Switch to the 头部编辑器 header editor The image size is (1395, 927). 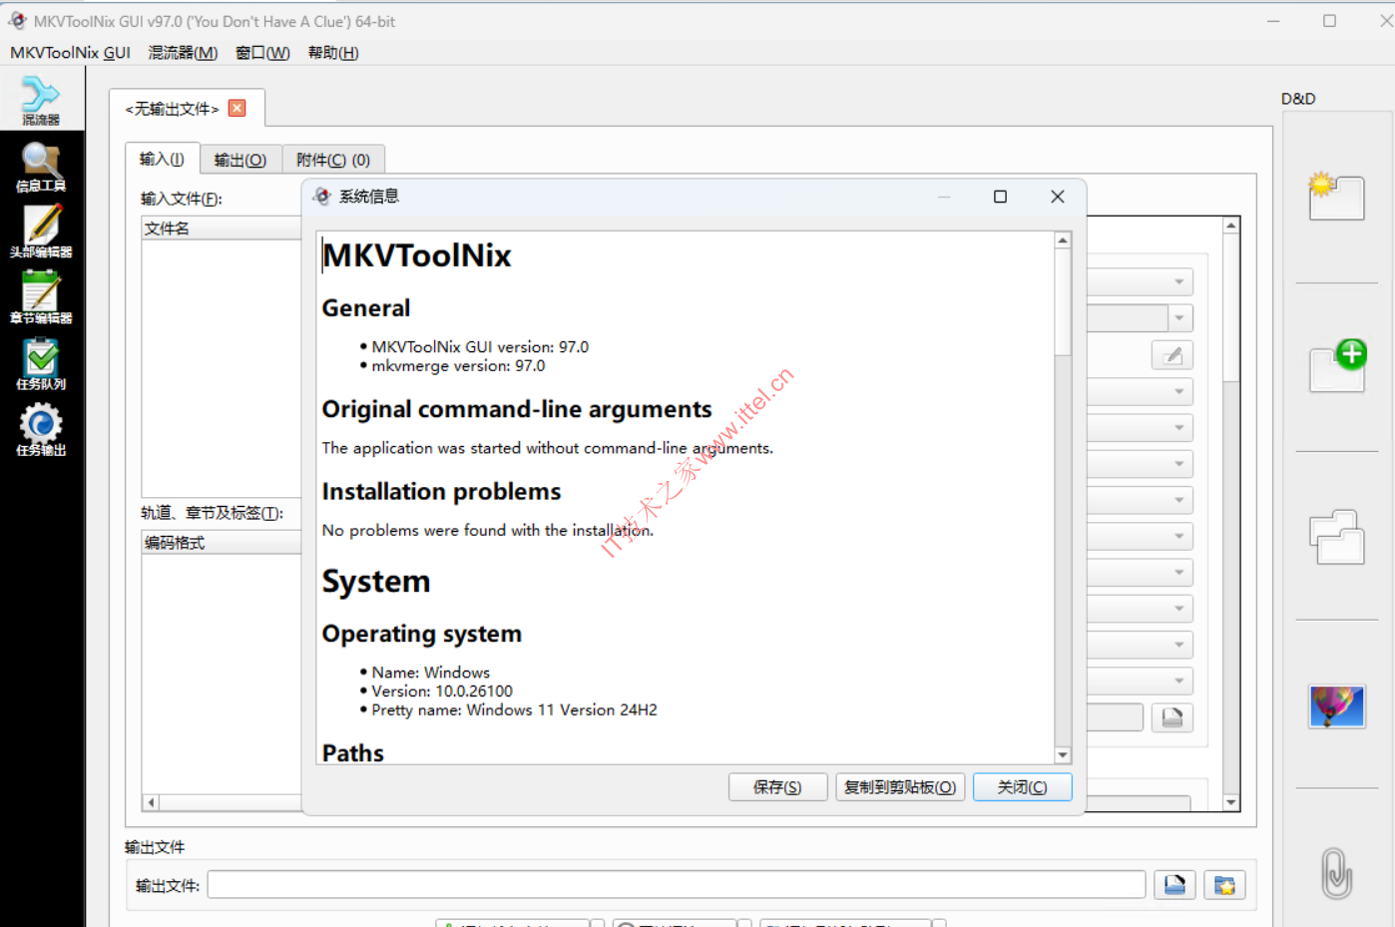(41, 232)
